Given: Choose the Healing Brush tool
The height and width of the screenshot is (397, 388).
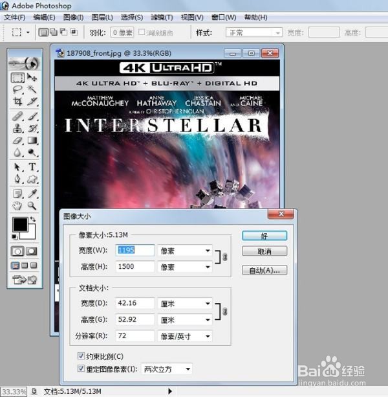Looking at the screenshot, I should point(17,116).
